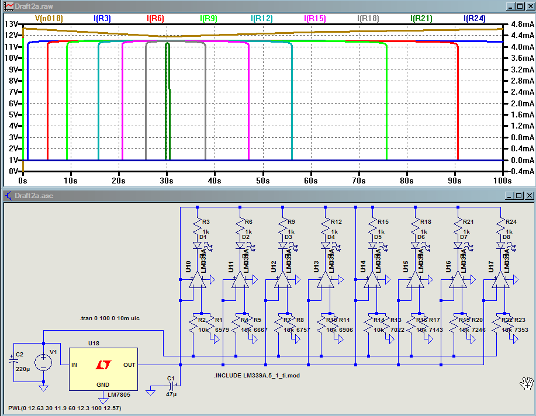Click capacitor C1 47µ symbol
Screen dimensions: 536x416
coord(172,386)
